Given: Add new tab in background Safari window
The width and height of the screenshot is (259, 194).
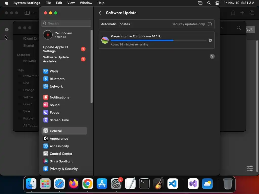Looking at the screenshot, I should (242, 13).
